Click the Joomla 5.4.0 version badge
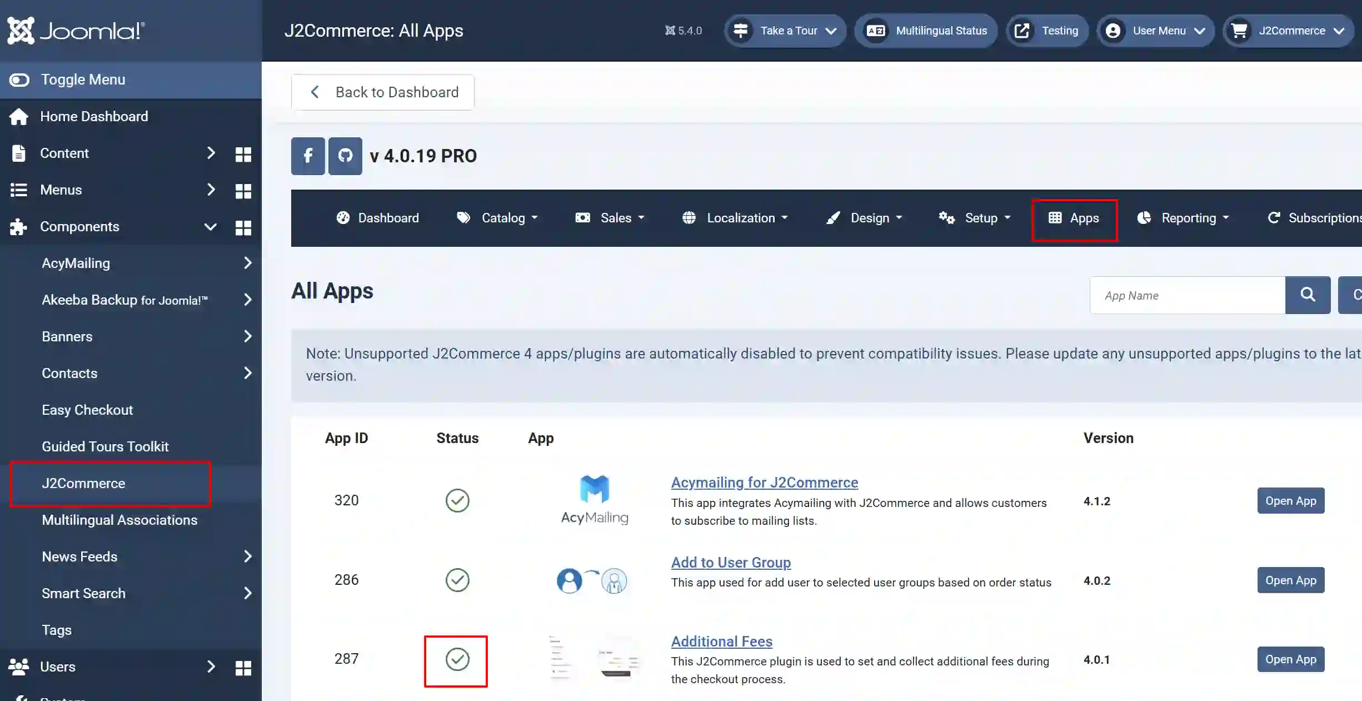Screen dimensions: 1362x701 click(x=684, y=31)
